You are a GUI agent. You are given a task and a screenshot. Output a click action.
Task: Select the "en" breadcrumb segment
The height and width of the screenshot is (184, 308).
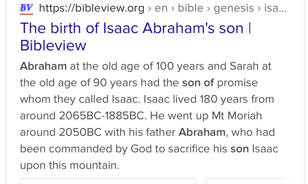(x=161, y=9)
